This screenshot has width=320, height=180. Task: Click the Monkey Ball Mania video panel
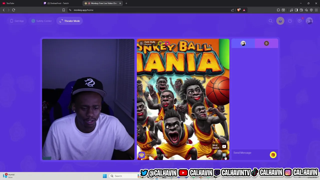click(x=183, y=99)
